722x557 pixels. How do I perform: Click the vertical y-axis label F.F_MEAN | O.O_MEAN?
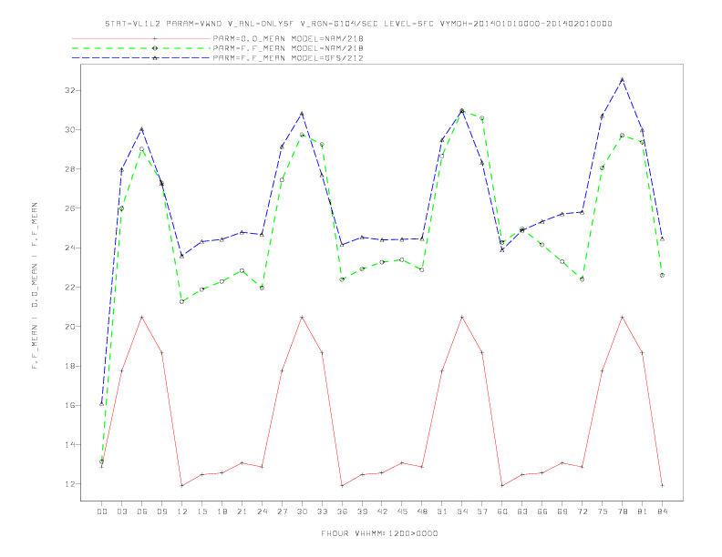[35, 286]
